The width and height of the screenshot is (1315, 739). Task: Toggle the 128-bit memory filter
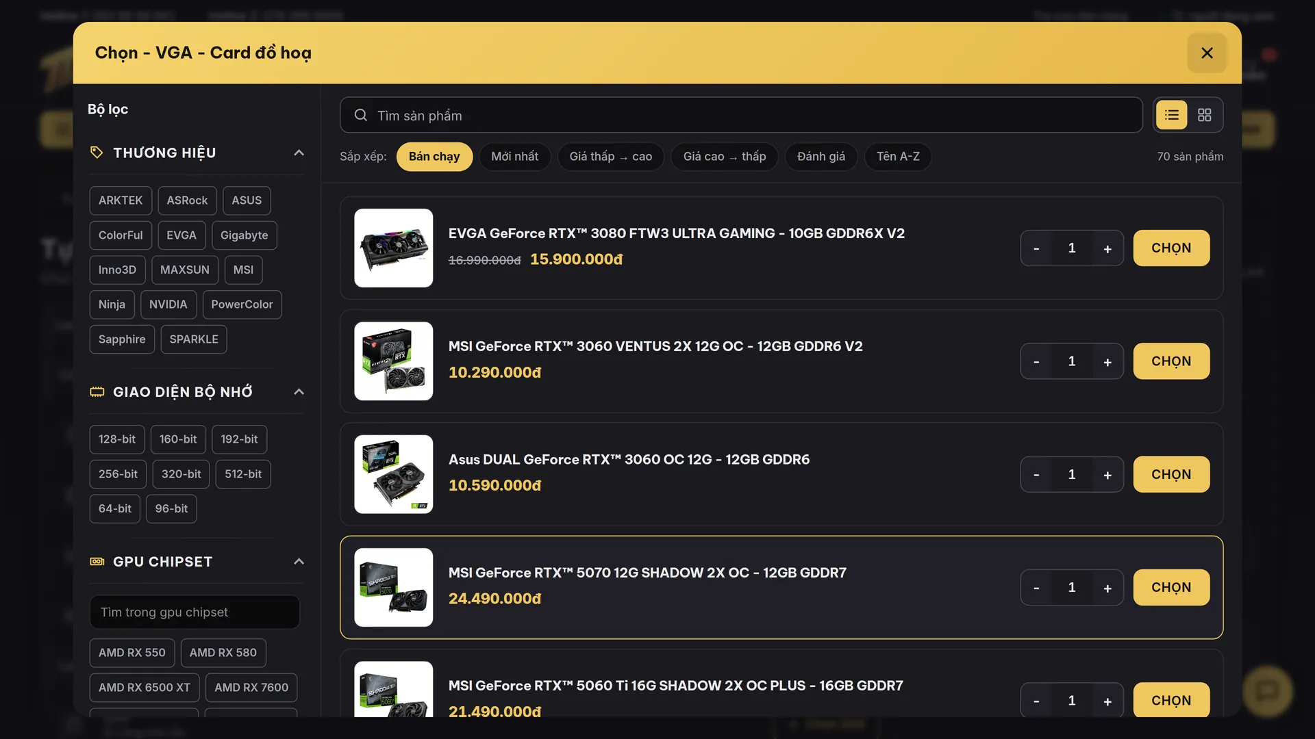[x=117, y=439]
